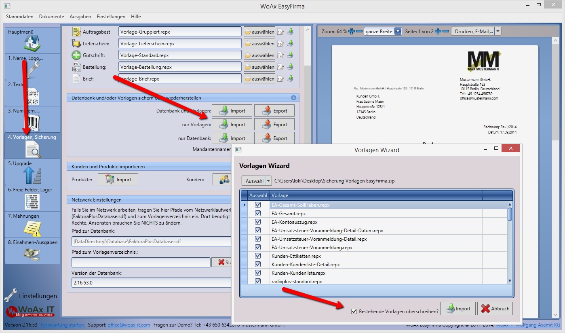Screen dimensions: 565x333
Task: Click the green download icon for Lieferschein
Action: [290, 44]
